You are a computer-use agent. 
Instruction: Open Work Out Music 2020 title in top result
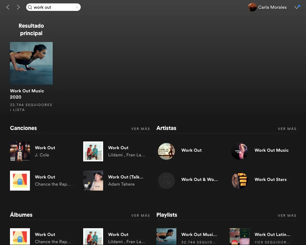point(27,94)
